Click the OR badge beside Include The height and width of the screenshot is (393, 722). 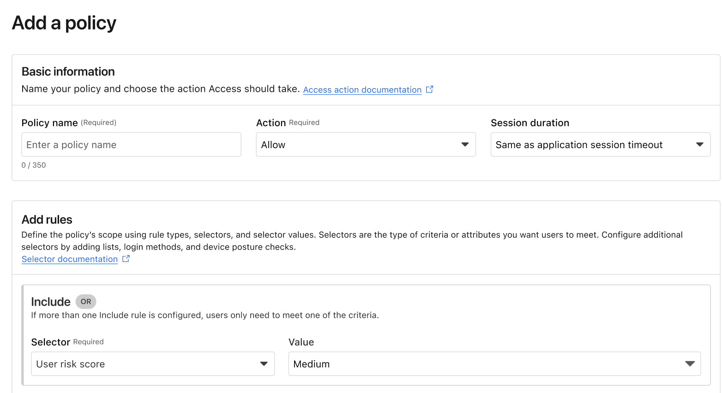pos(86,302)
